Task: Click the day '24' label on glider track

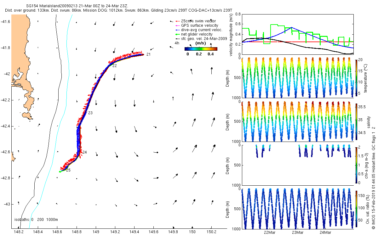Action: (85, 152)
